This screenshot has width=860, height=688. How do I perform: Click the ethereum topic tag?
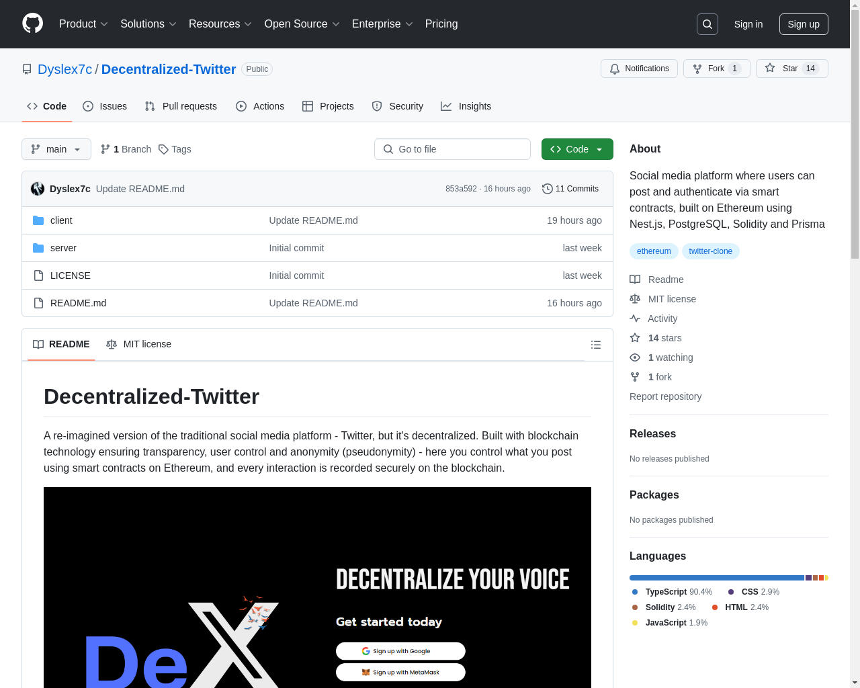[654, 251]
